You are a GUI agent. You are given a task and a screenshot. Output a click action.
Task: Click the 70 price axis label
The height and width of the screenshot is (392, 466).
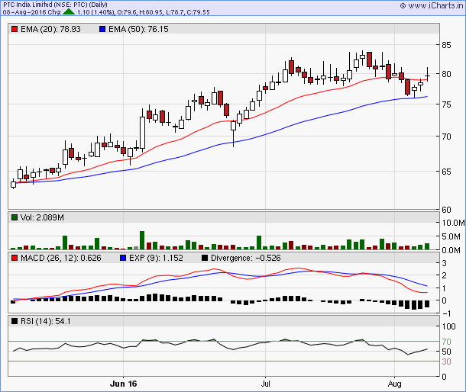click(x=446, y=137)
